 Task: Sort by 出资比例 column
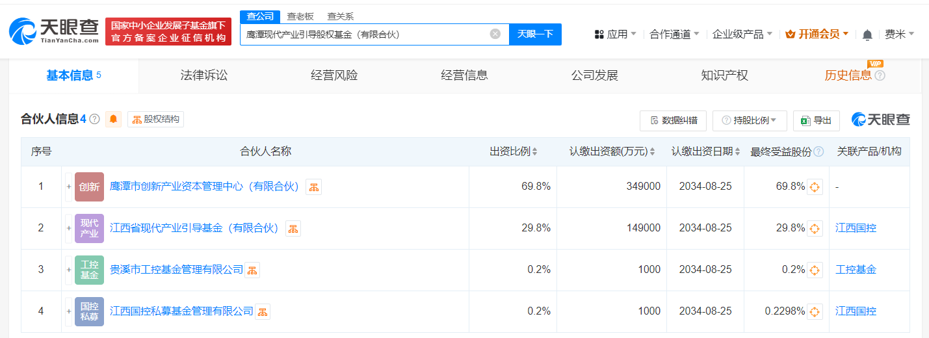coord(513,151)
